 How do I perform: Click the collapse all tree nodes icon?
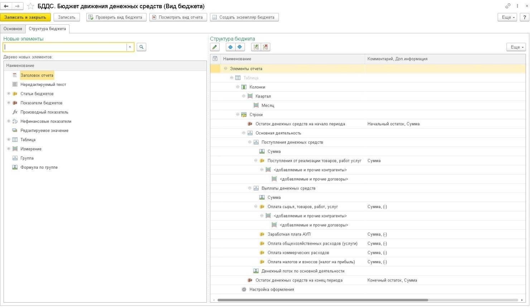pyautogui.click(x=265, y=47)
